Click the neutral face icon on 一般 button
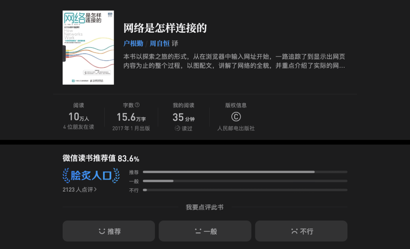 (197, 231)
